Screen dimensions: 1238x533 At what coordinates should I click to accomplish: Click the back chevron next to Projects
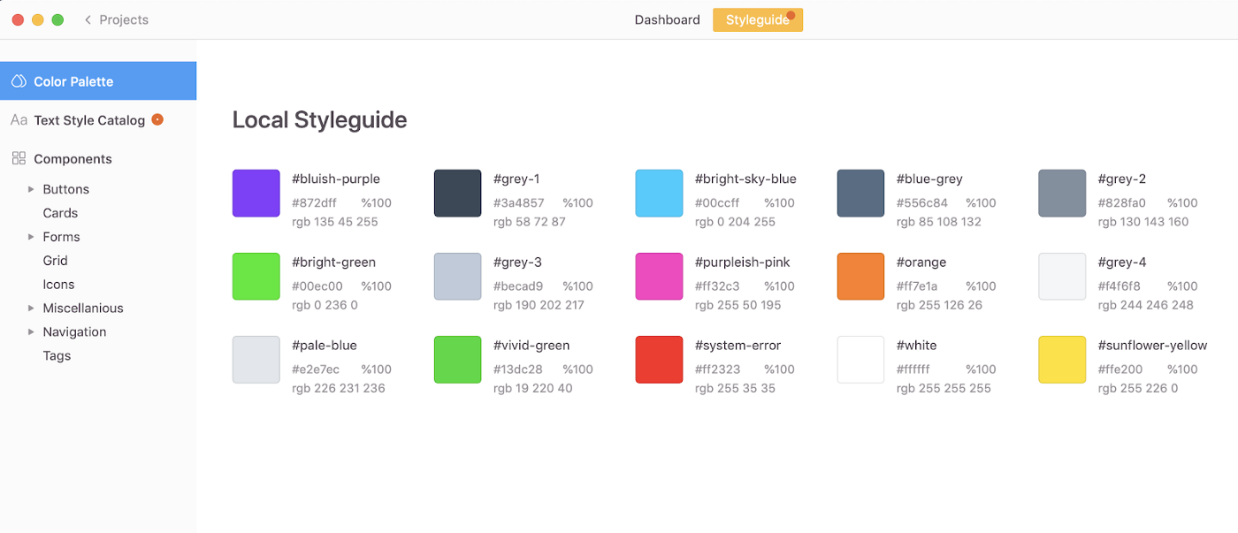pos(88,19)
